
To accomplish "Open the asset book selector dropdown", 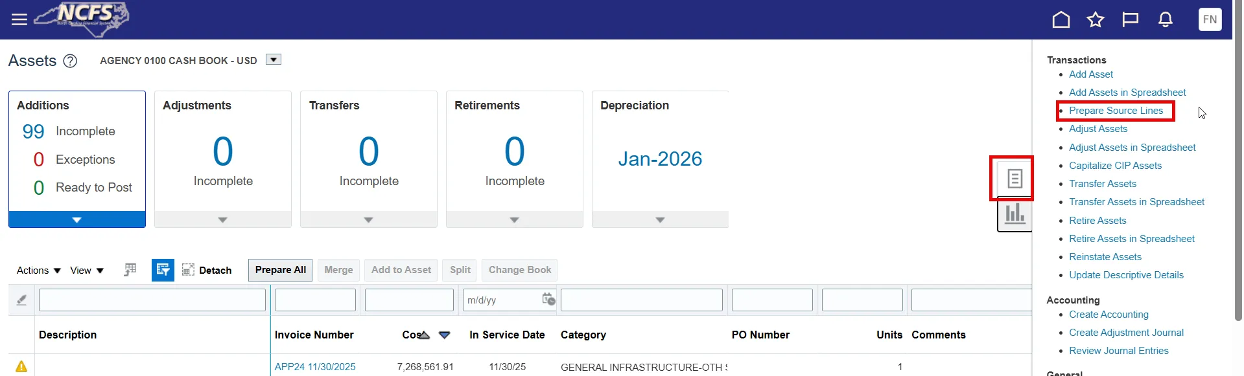I will pos(274,60).
